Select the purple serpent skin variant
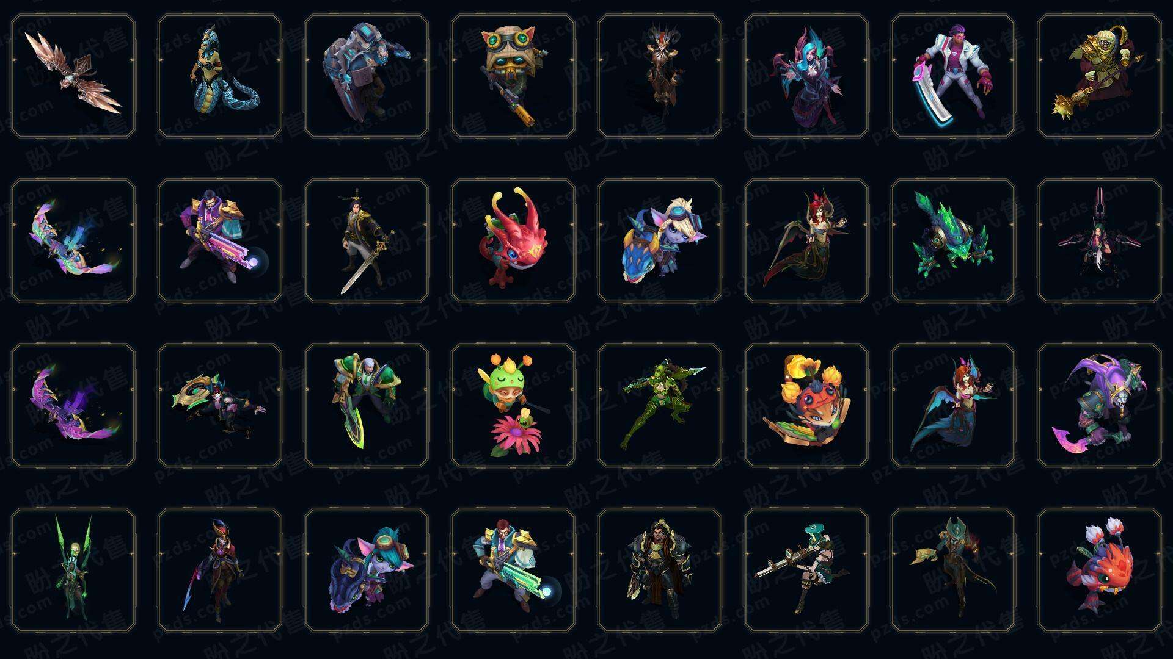This screenshot has height=659, width=1173. click(x=73, y=405)
